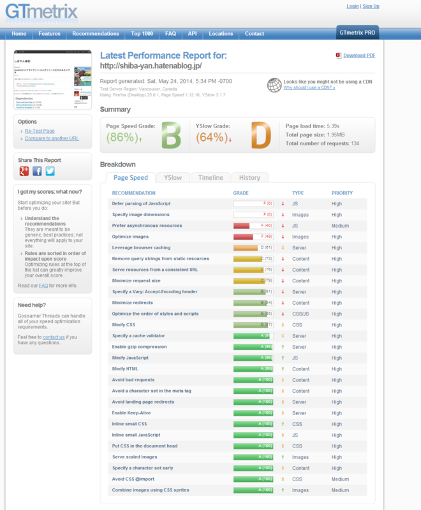This screenshot has height=510, width=421.
Task: Expand Leverage browser caching recommendation
Action: [141, 248]
